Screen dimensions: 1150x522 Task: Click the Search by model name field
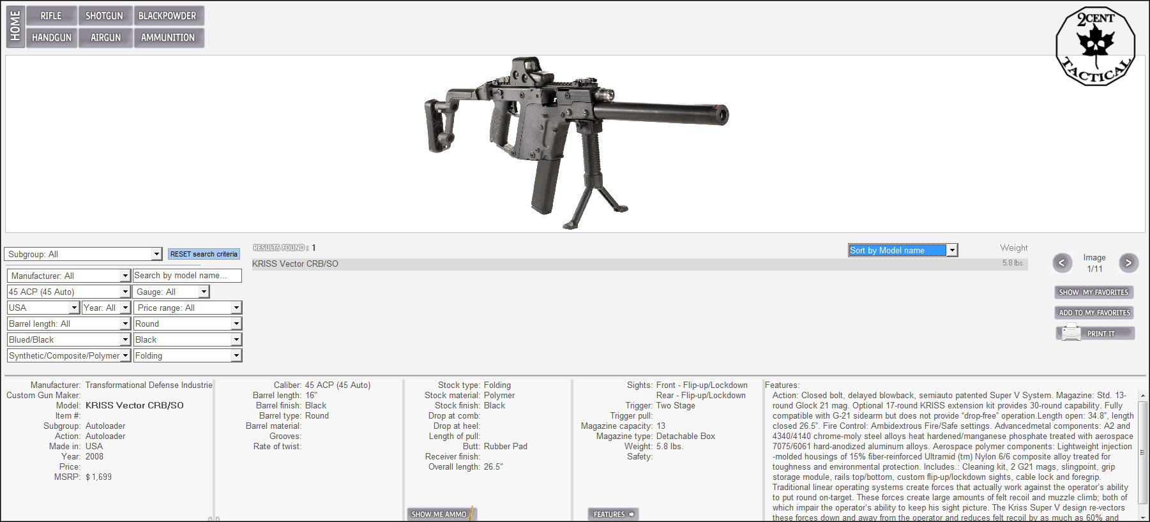tap(187, 276)
